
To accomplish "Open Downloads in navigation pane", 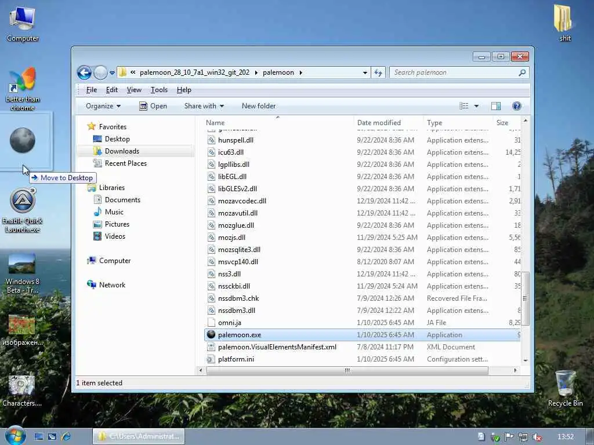I will [x=122, y=151].
